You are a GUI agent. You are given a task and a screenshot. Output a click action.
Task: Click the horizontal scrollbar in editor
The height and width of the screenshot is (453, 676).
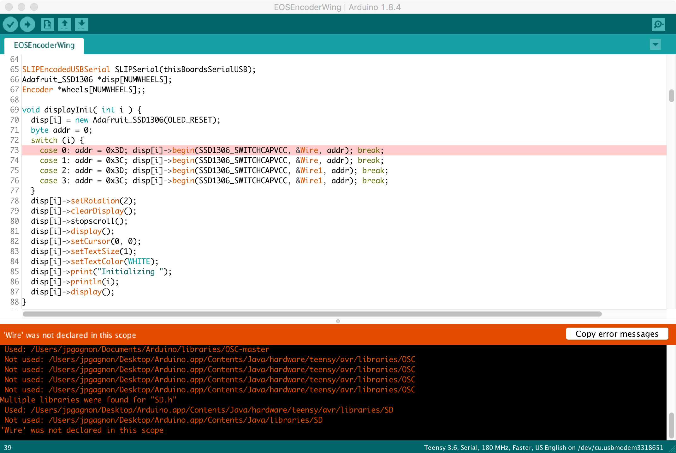[312, 314]
